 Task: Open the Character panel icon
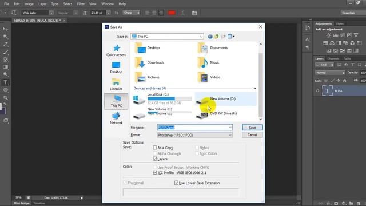point(308,39)
